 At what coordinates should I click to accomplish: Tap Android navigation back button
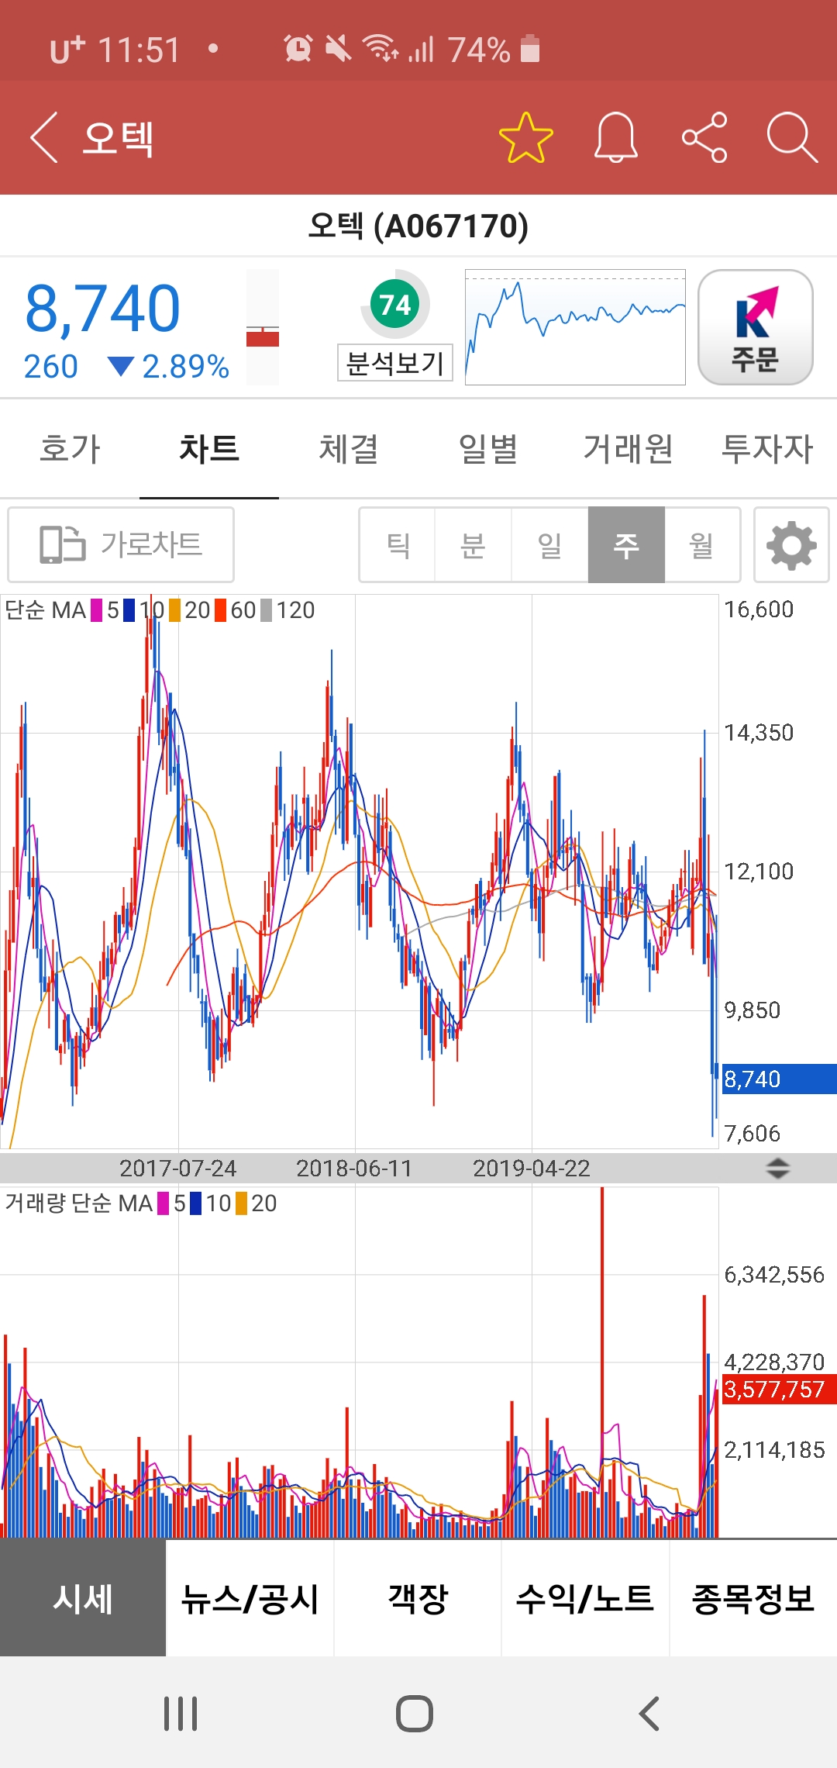(x=649, y=1714)
